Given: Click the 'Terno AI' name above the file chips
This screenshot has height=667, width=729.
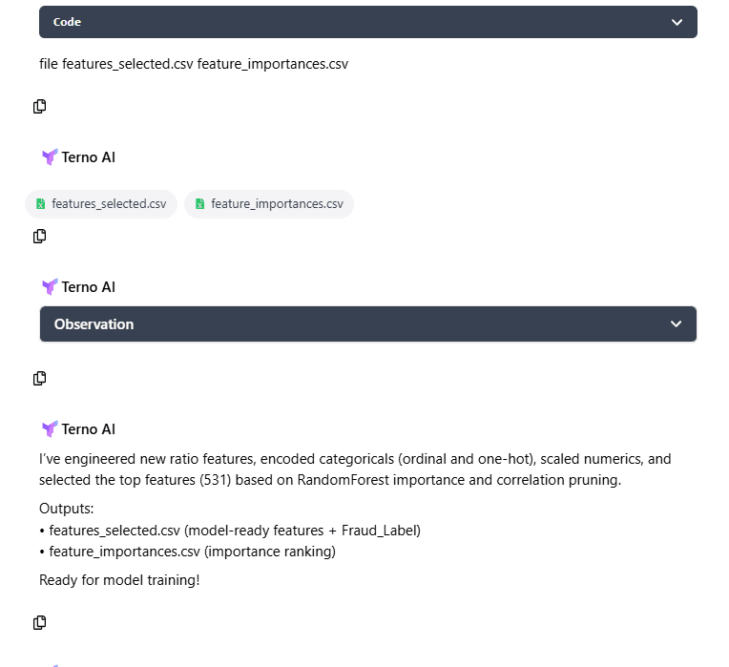Looking at the screenshot, I should 89,157.
